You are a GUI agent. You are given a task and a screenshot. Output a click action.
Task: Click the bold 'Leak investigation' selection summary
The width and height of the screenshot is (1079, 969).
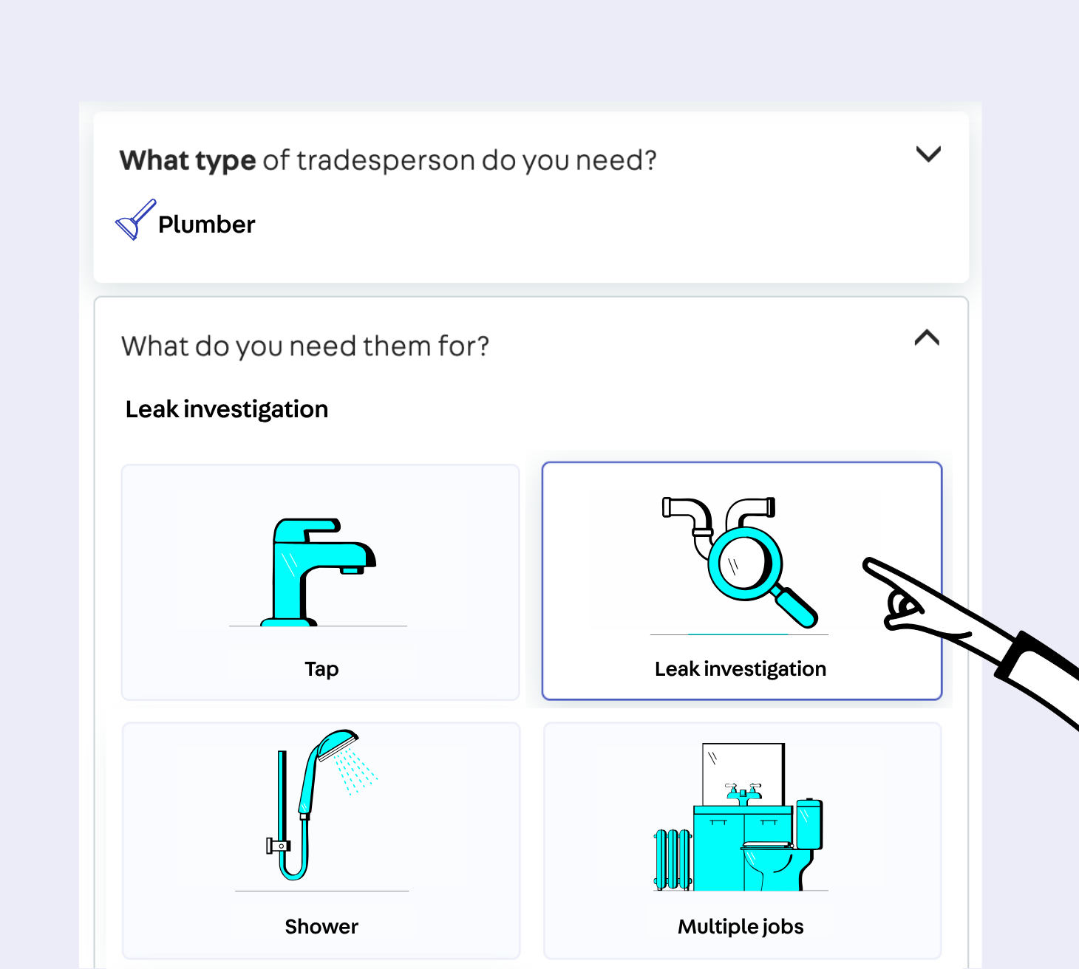(x=227, y=409)
